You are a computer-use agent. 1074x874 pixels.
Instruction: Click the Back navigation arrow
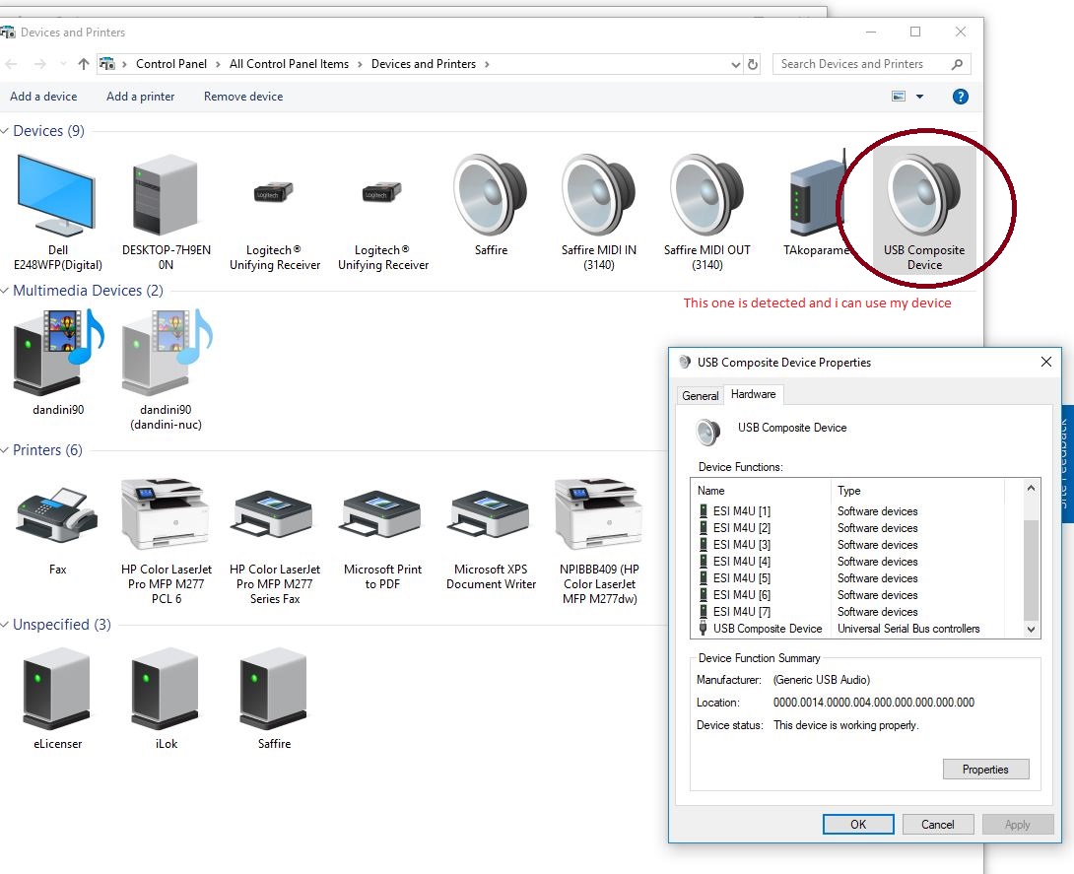pos(11,64)
